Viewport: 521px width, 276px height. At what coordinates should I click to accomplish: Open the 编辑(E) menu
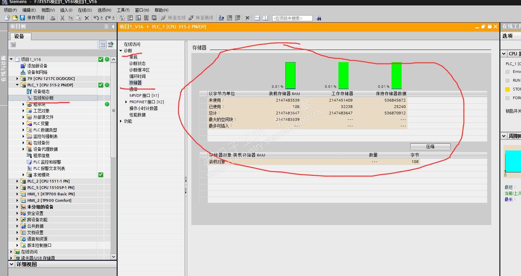coord(29,10)
